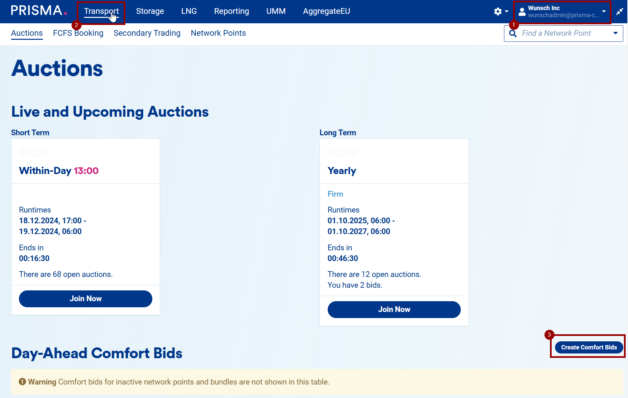This screenshot has width=628, height=398.
Task: Open the settings gear menu
Action: (x=498, y=11)
